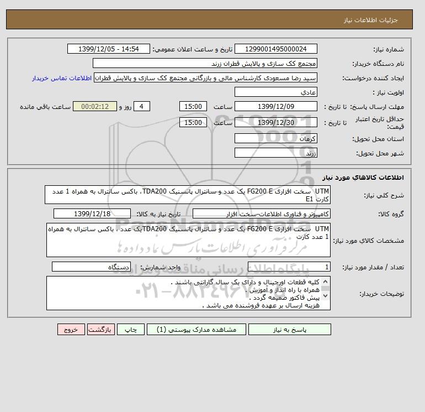Click the چاپ print button
The width and height of the screenshot is (425, 412).
pyautogui.click(x=131, y=330)
